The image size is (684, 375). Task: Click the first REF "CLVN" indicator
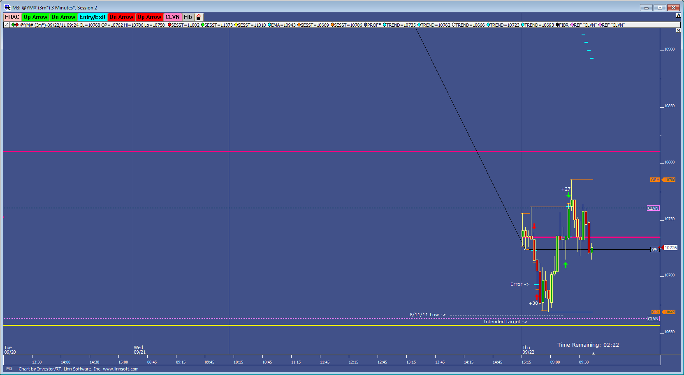[x=583, y=25]
